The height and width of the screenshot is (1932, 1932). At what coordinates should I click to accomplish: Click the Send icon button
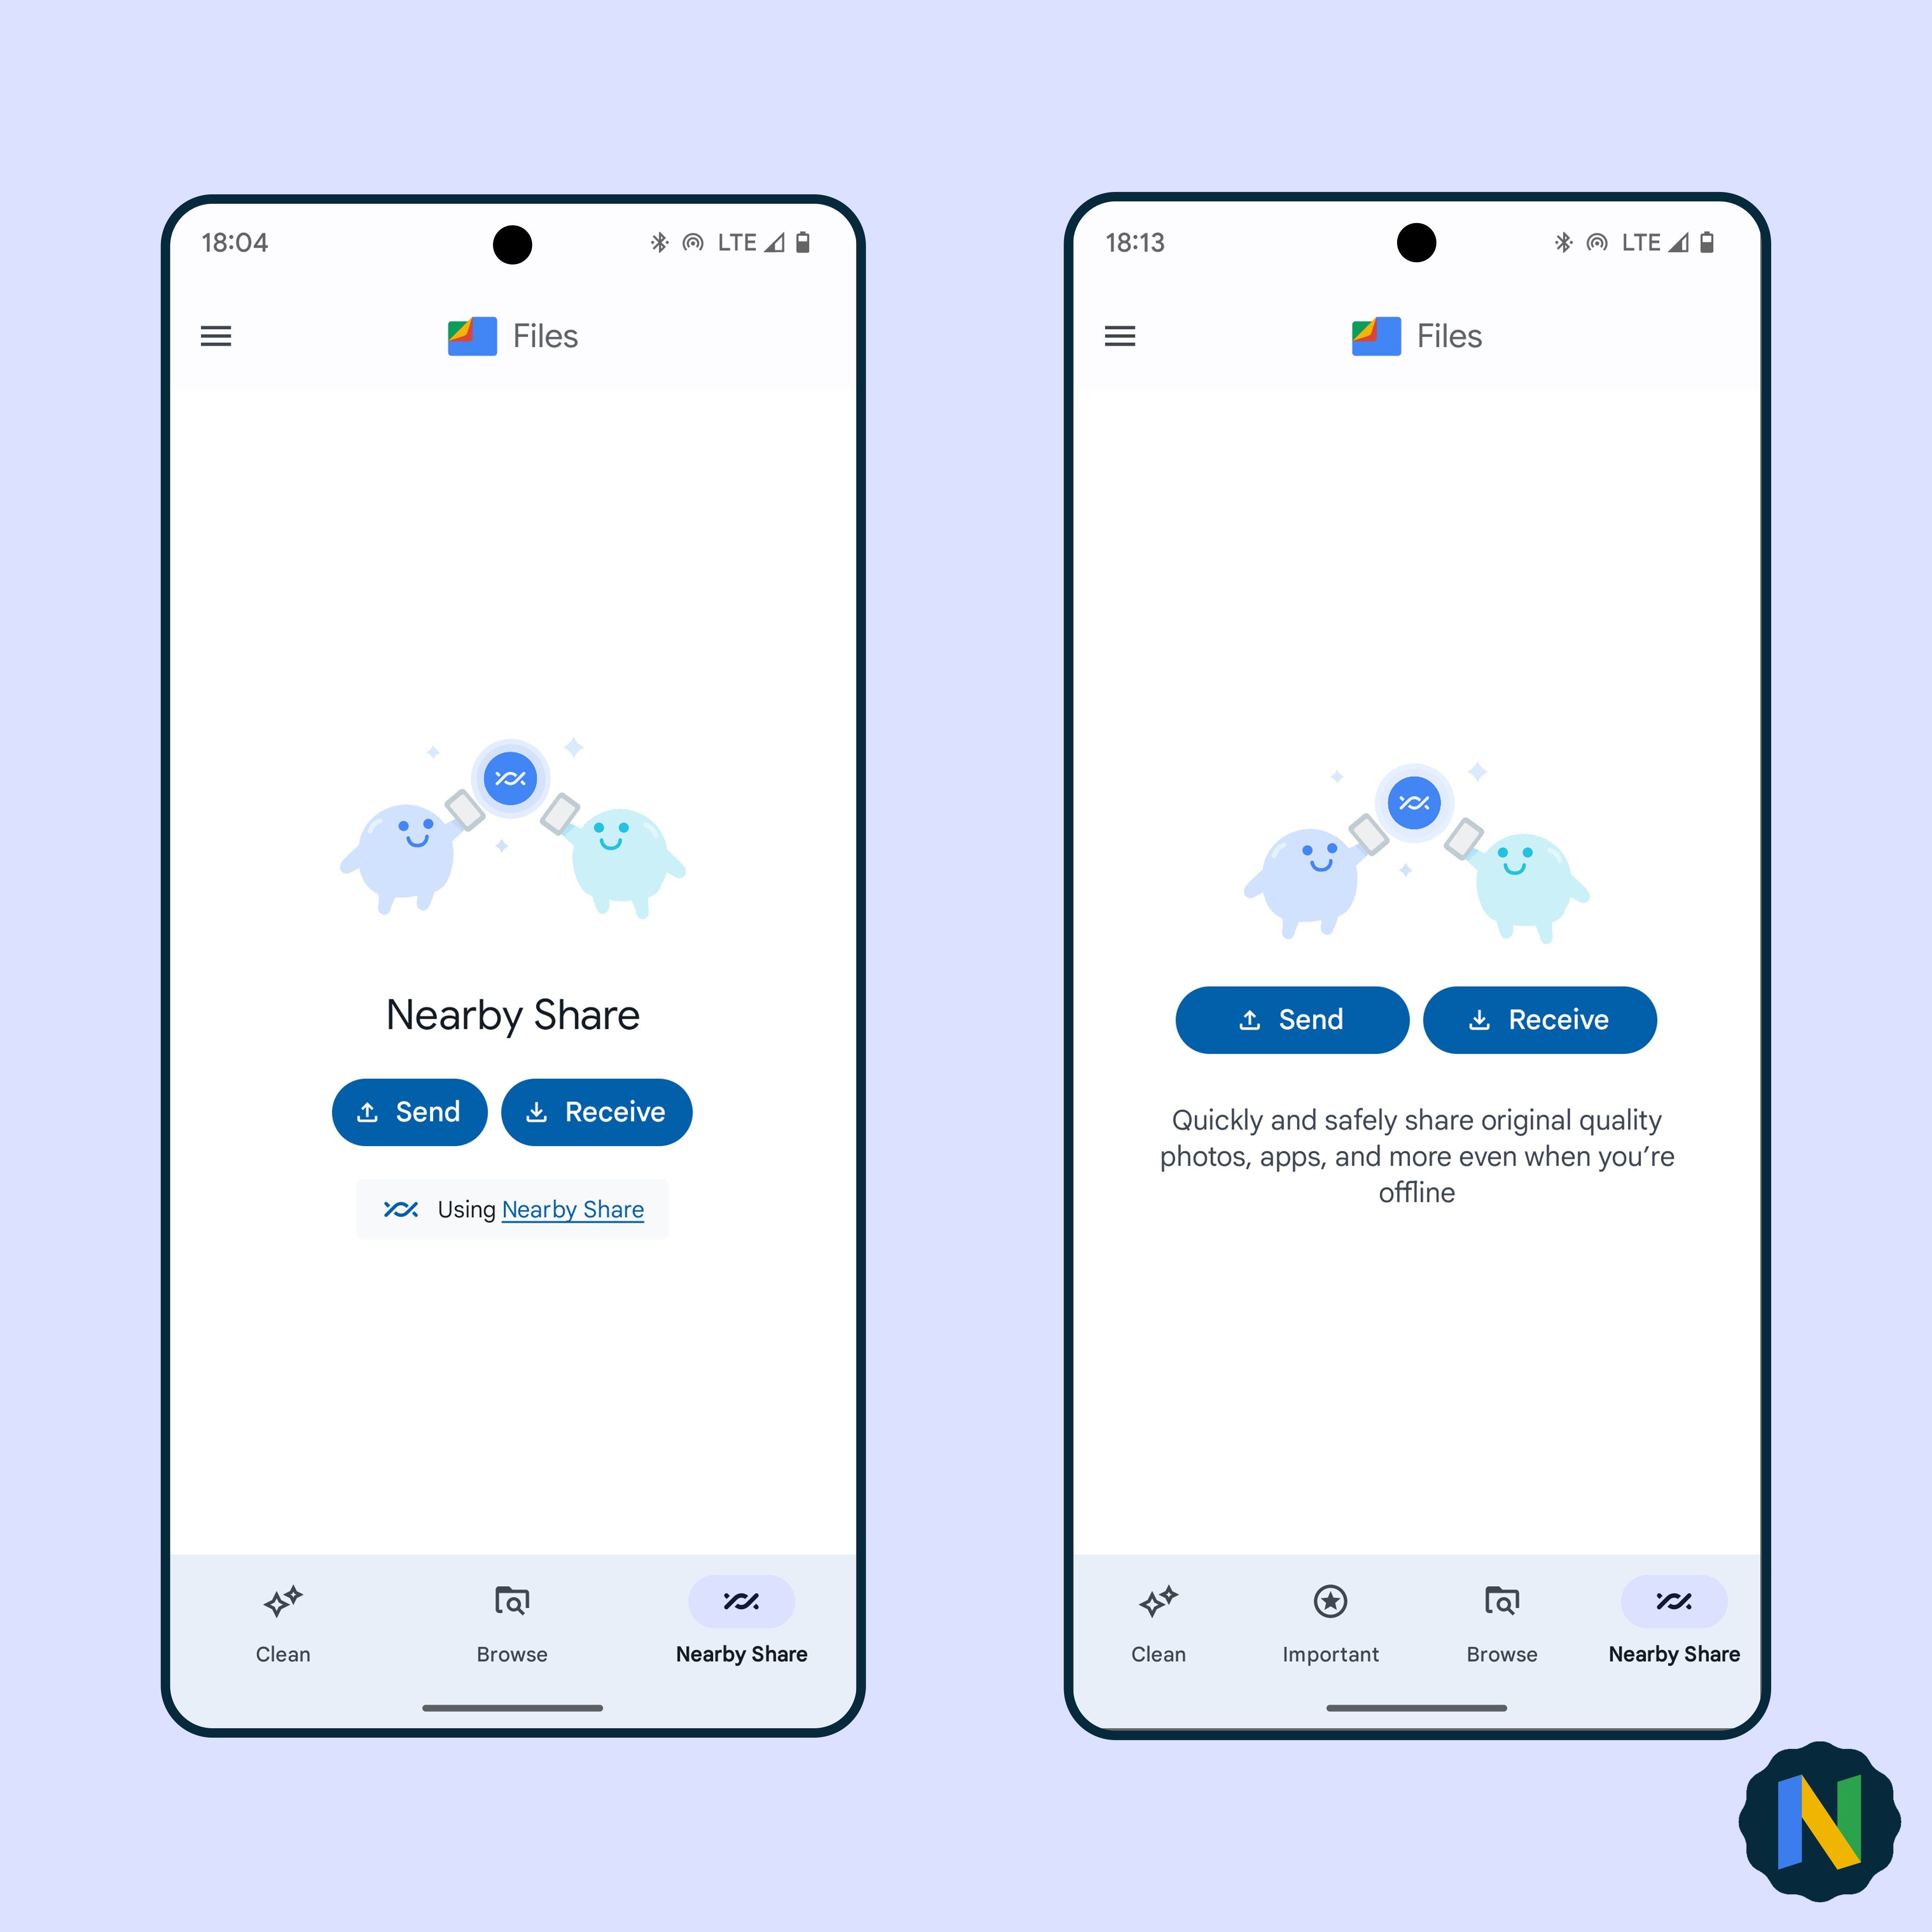pos(414,1111)
